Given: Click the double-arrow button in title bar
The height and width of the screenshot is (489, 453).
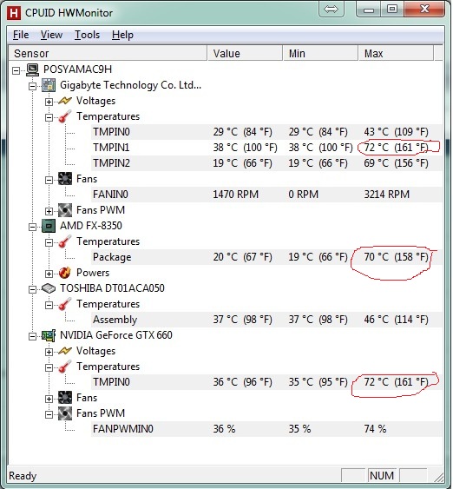Looking at the screenshot, I should click(331, 10).
